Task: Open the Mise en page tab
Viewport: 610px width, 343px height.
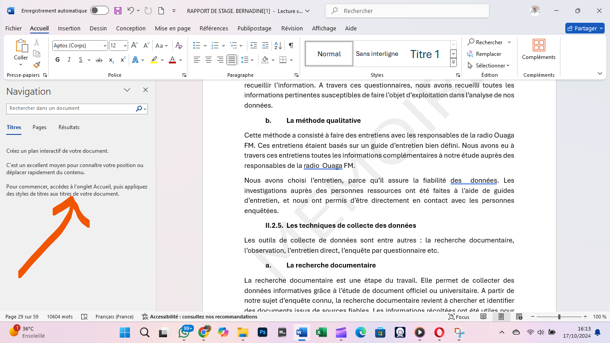Action: click(x=173, y=28)
